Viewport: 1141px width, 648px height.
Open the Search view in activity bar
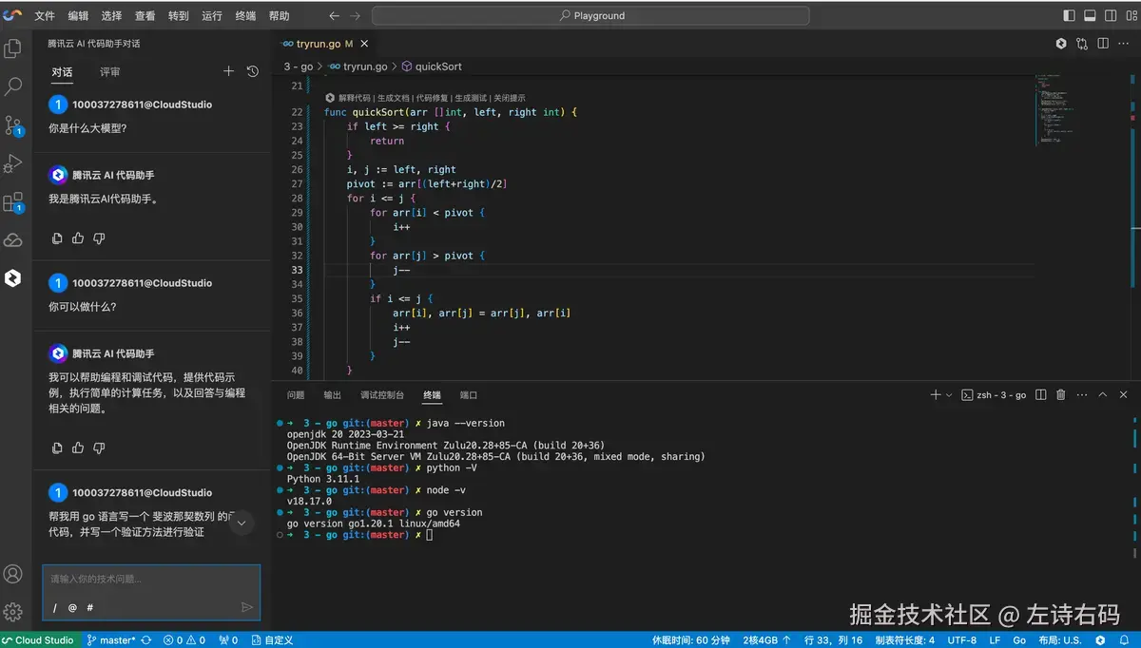[x=13, y=86]
